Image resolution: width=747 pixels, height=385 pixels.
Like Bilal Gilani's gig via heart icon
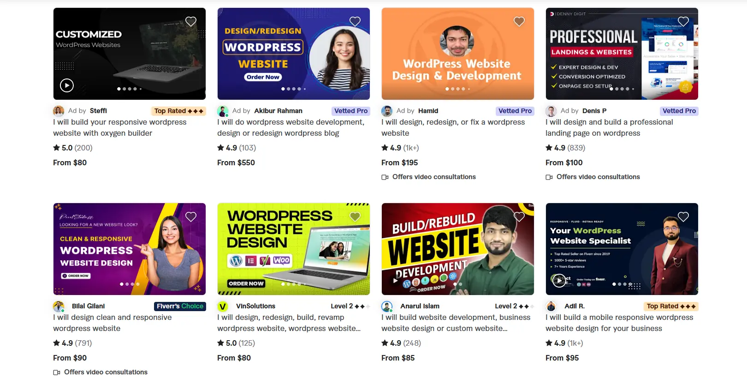191,217
